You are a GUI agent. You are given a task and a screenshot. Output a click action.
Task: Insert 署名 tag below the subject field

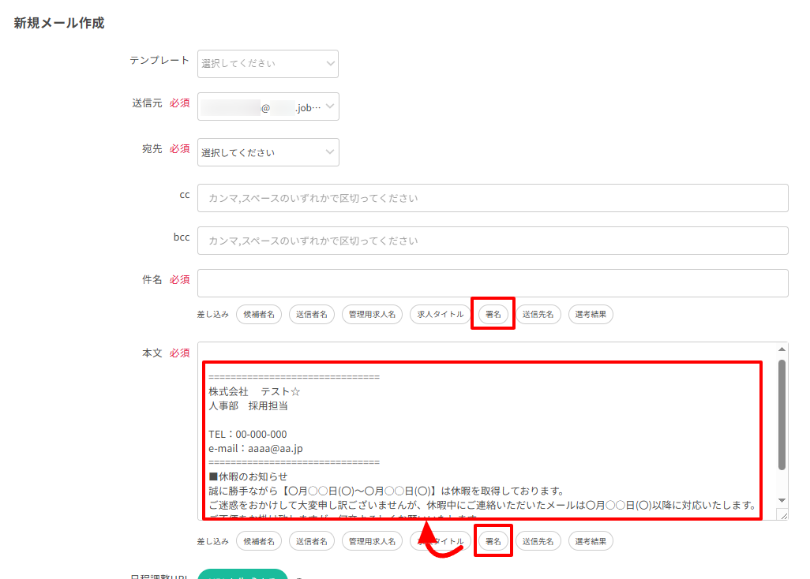click(493, 314)
